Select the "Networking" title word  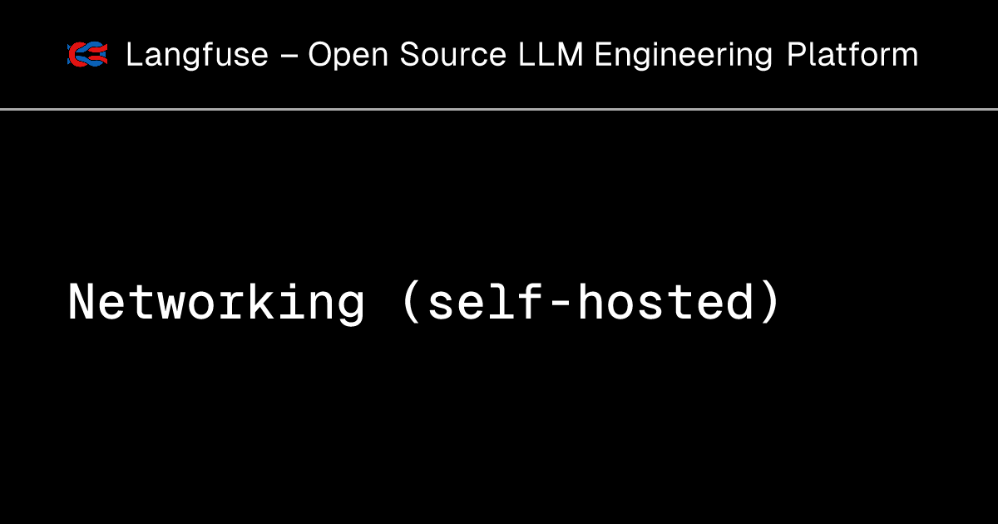point(216,303)
